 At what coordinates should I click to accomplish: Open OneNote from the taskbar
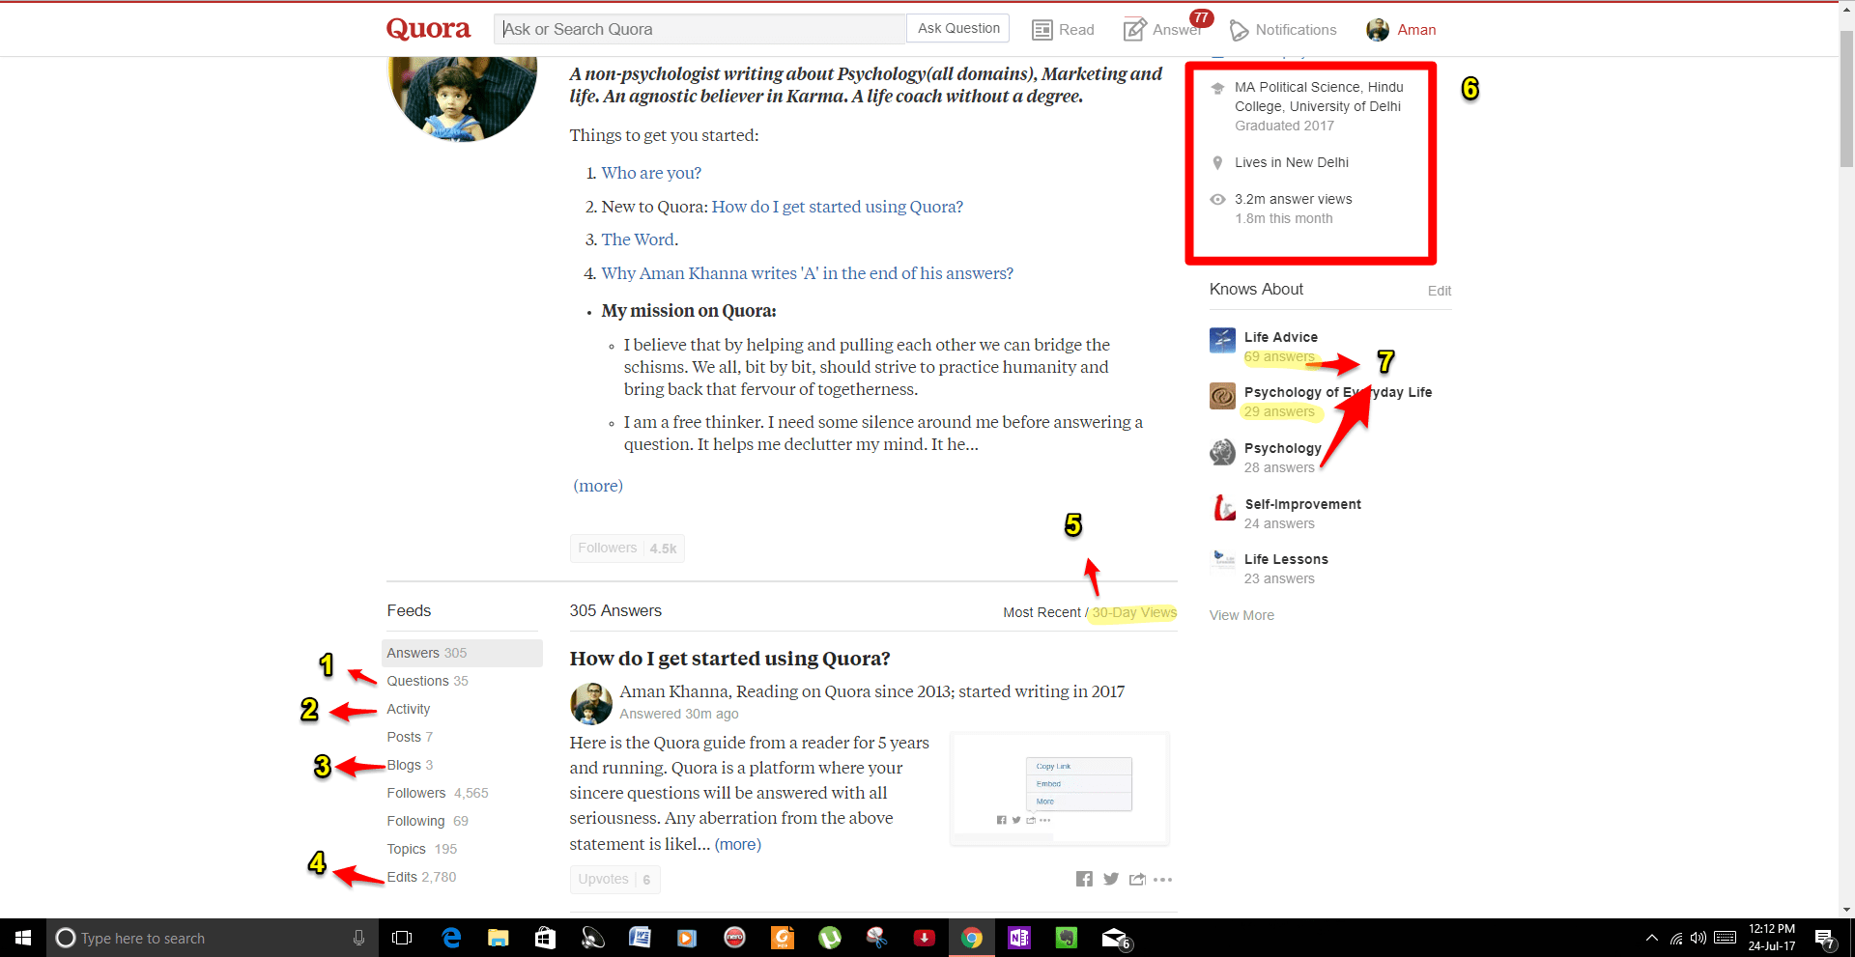(1018, 938)
